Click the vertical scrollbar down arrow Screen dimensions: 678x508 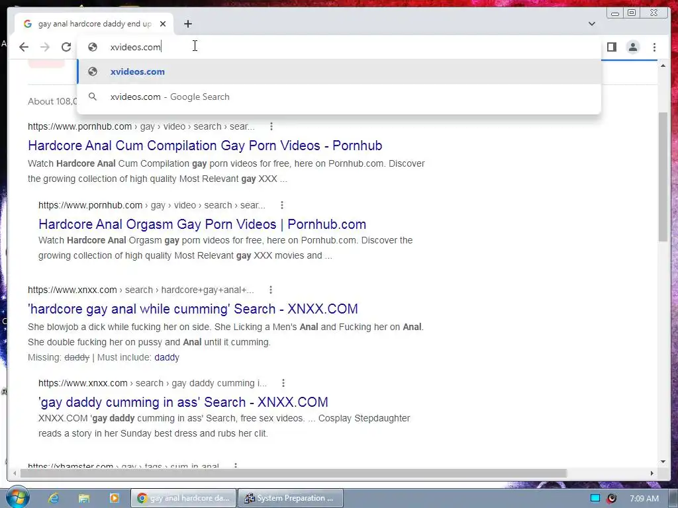[663, 462]
